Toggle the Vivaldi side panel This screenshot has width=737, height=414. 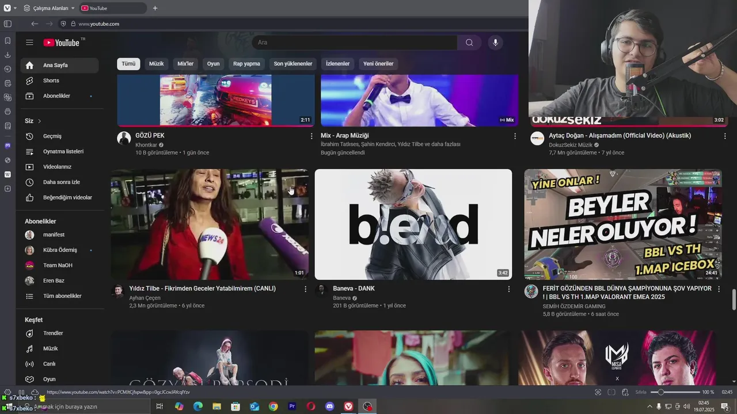(7, 24)
